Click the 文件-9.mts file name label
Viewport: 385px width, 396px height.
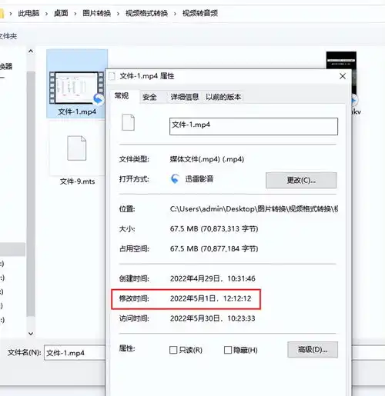point(77,181)
